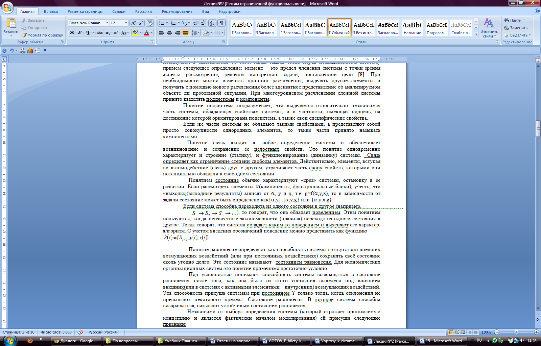Image resolution: width=541 pixels, height=346 pixels.
Task: Apply yellow text highlight color
Action: pyautogui.click(x=135, y=33)
